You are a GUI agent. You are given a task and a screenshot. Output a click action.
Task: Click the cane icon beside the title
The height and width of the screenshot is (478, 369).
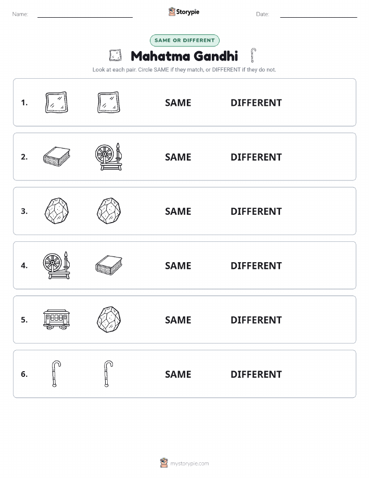253,55
